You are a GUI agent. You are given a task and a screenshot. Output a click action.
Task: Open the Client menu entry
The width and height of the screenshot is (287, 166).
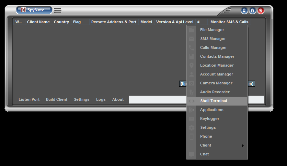pos(217,146)
